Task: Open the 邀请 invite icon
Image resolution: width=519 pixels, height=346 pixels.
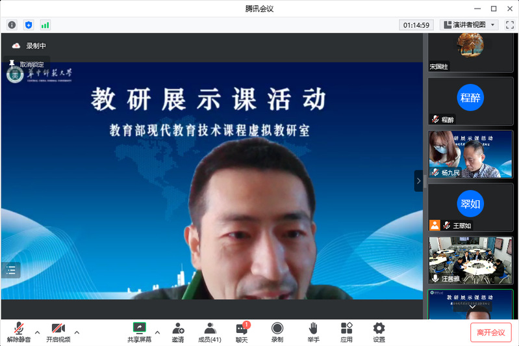Action: click(177, 332)
